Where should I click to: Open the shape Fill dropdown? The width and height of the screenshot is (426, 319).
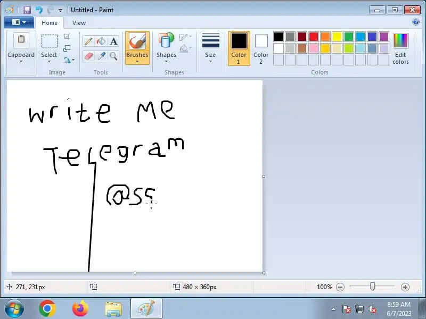pos(185,48)
